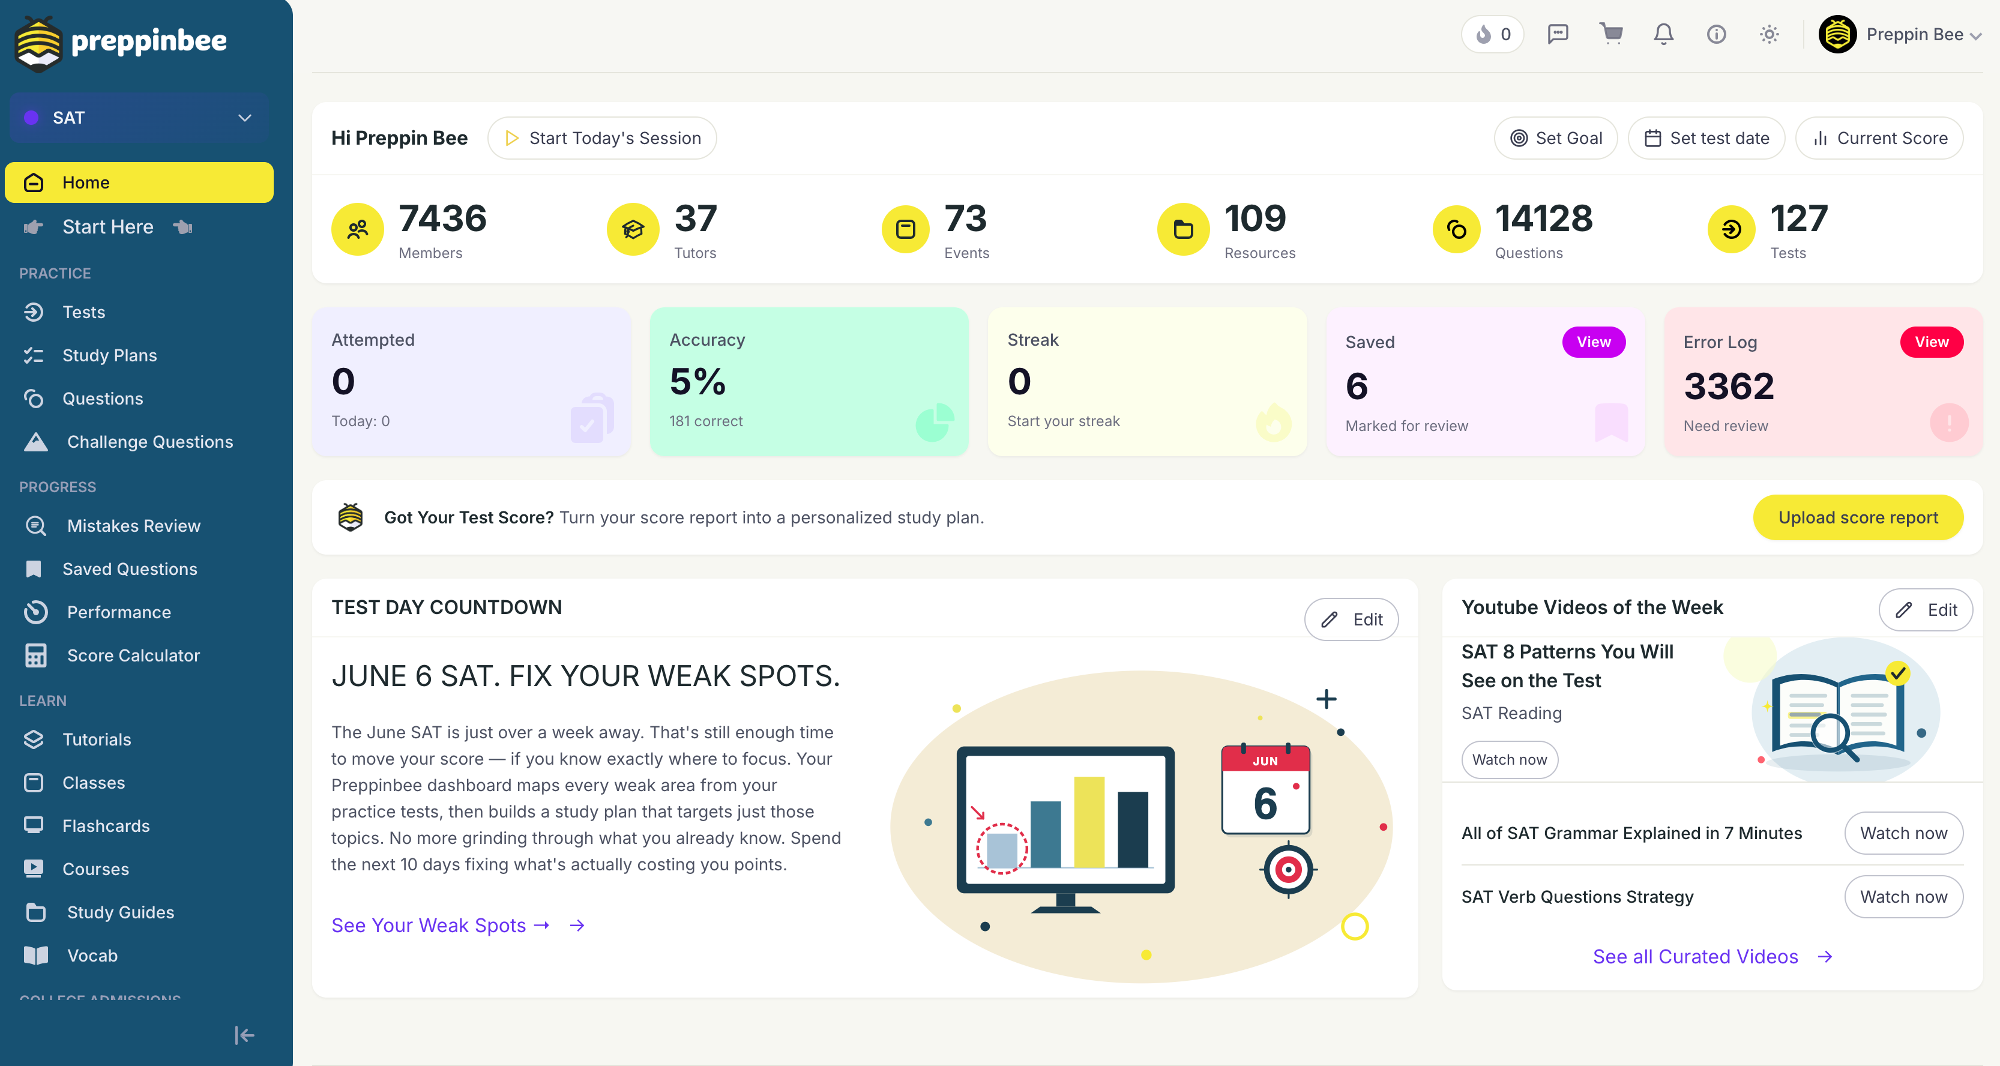Open Mistakes Review page
The height and width of the screenshot is (1066, 2000).
click(139, 526)
